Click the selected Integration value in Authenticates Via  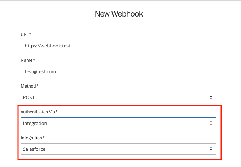35,123
